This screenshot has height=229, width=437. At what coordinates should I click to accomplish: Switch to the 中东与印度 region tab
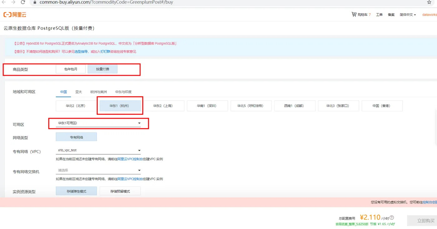click(123, 92)
